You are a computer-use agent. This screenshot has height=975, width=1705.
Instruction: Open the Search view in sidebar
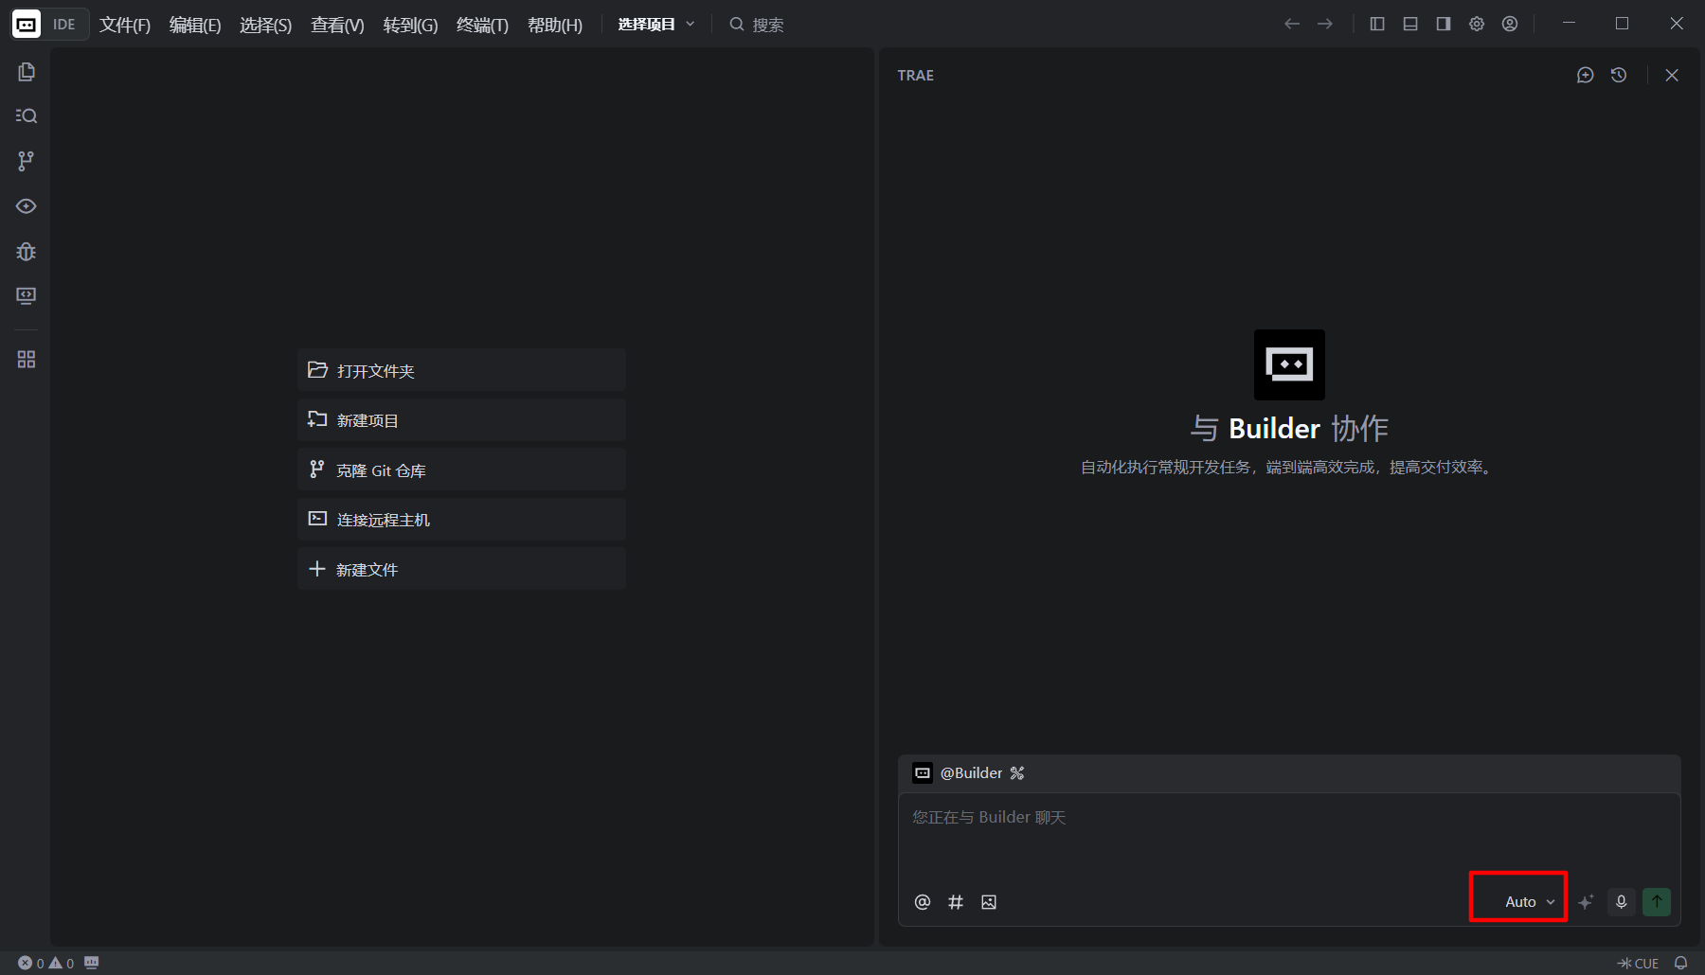pyautogui.click(x=27, y=115)
